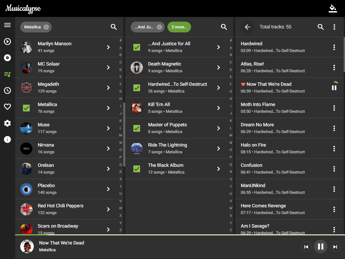Expand Megadeth with its chevron

(108, 88)
